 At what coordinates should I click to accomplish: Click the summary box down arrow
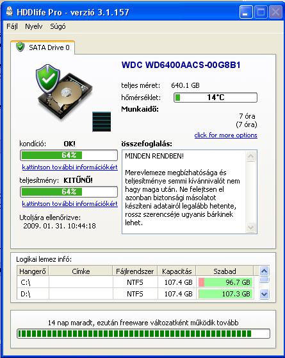click(x=251, y=227)
